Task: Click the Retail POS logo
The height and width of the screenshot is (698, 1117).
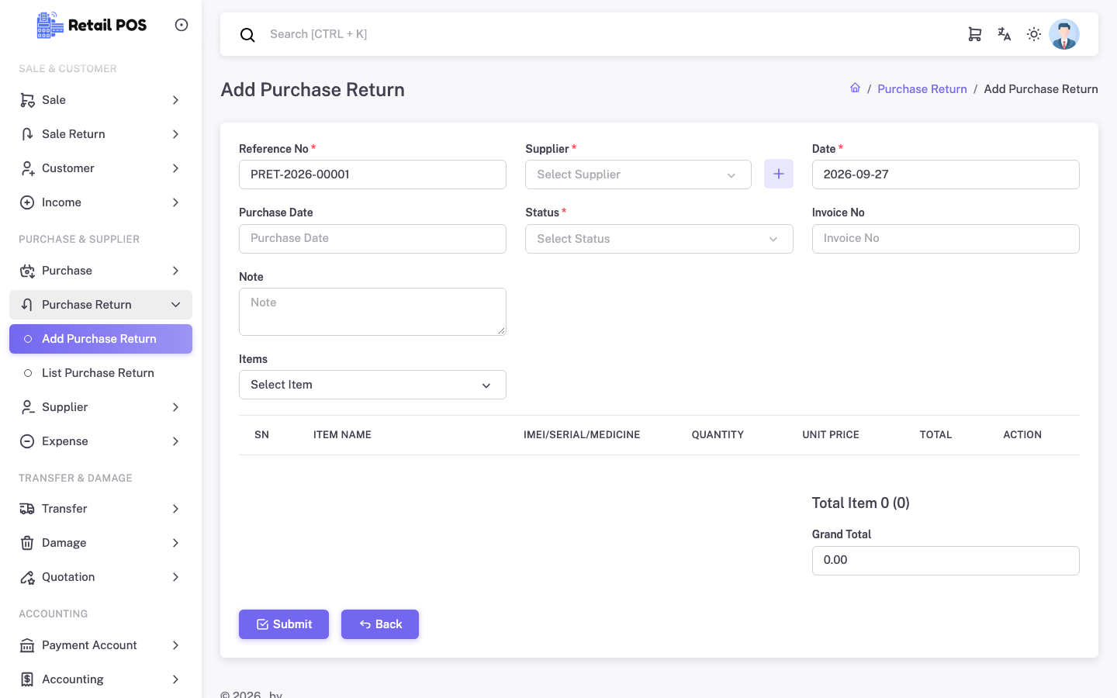Action: coord(92,25)
